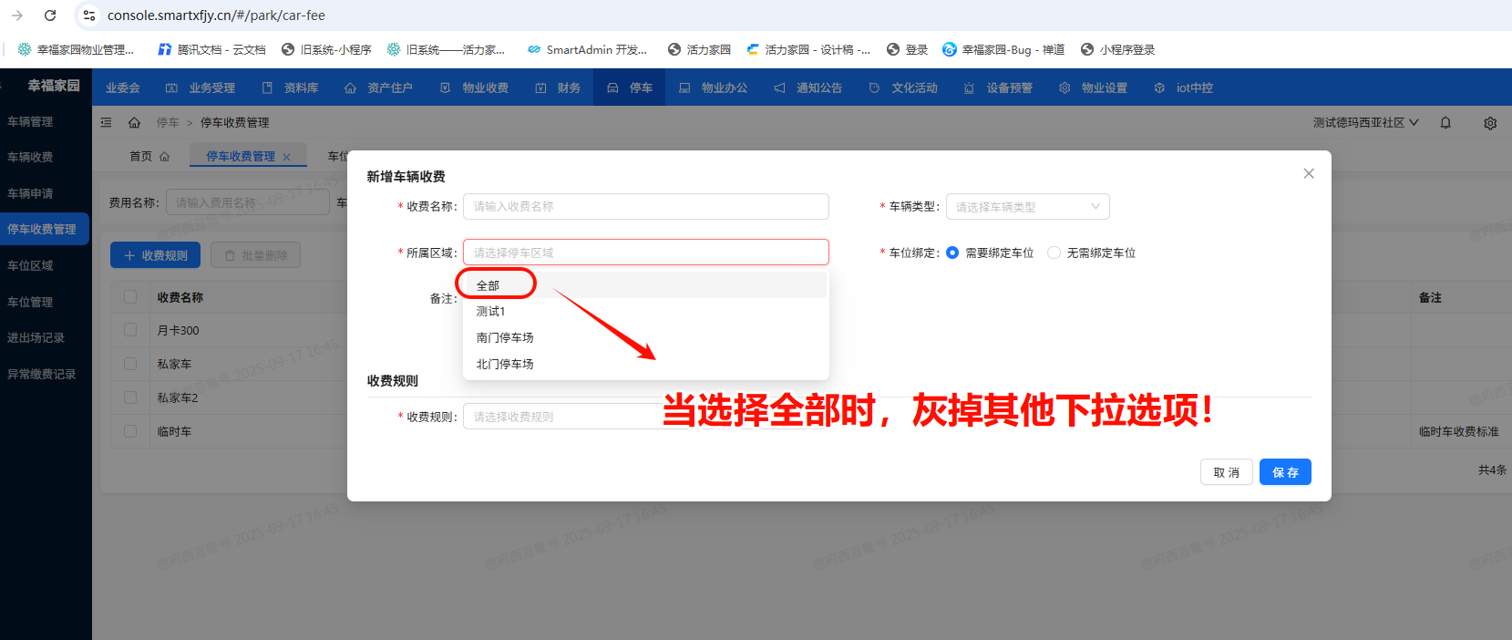Choose 南门停车场 from the dropdown list
The image size is (1512, 640).
(x=505, y=337)
